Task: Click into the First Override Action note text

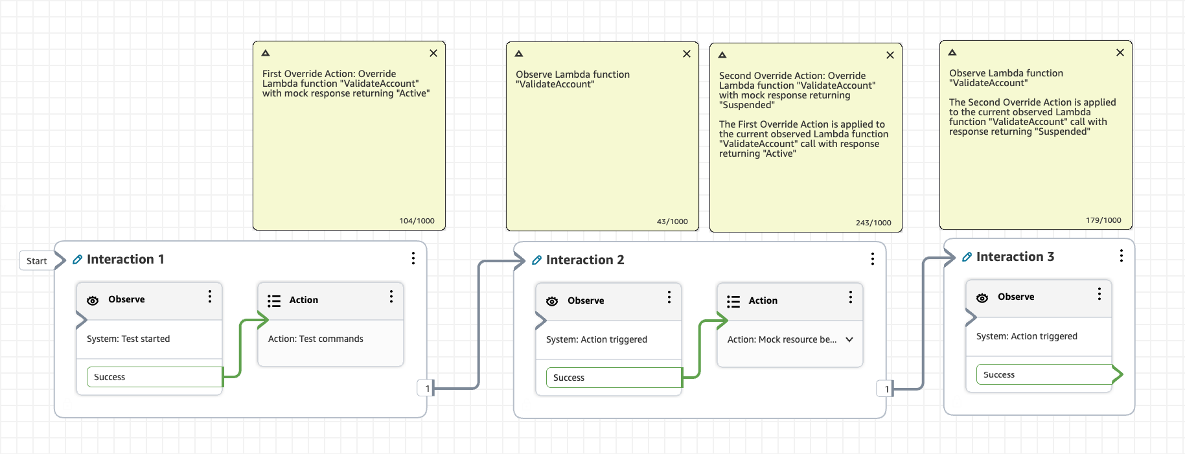Action: tap(346, 84)
